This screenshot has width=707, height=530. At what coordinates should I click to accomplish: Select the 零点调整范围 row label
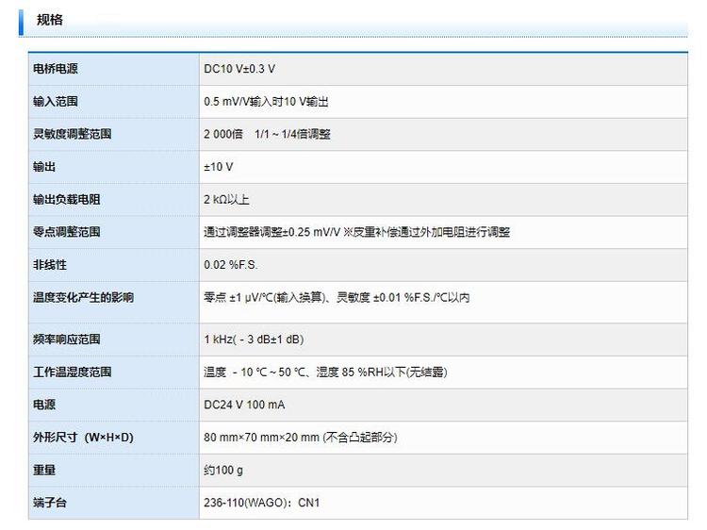67,232
